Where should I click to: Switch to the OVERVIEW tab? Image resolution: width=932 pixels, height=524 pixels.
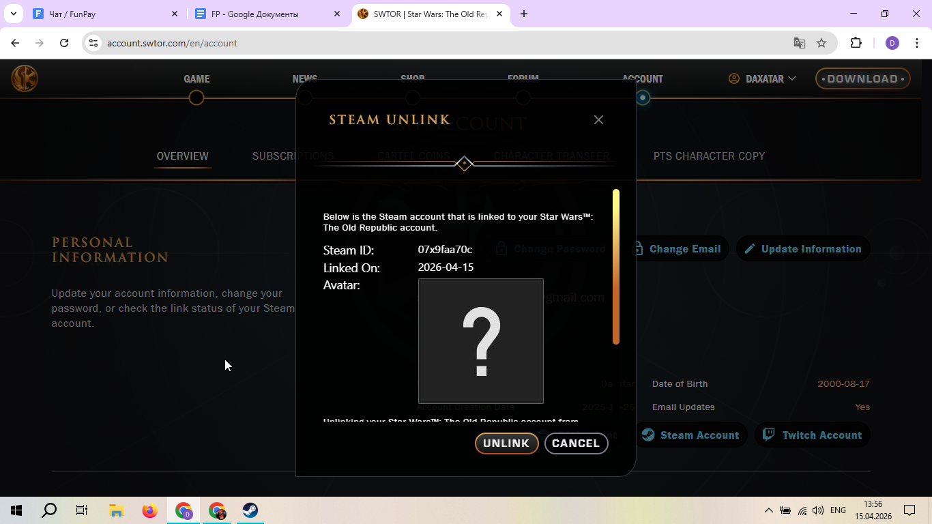pos(182,156)
